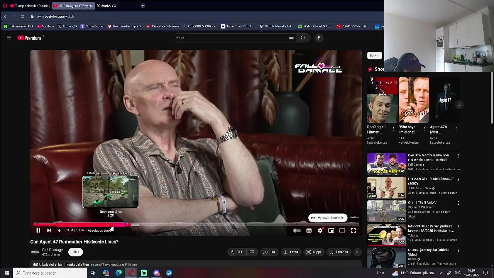The width and height of the screenshot is (494, 278).
Task: Open 'Travis Scott Outfits' bookmark
Action: [x=239, y=27]
